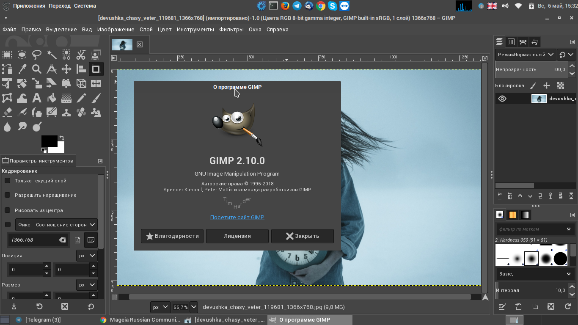Activate the Paths tool
The image size is (578, 325).
pyautogui.click(x=7, y=69)
